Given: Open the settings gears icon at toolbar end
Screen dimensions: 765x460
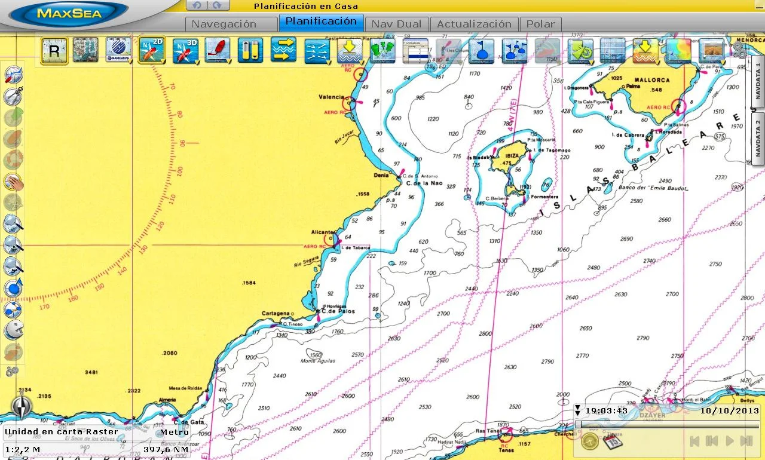Looking at the screenshot, I should click(739, 49).
